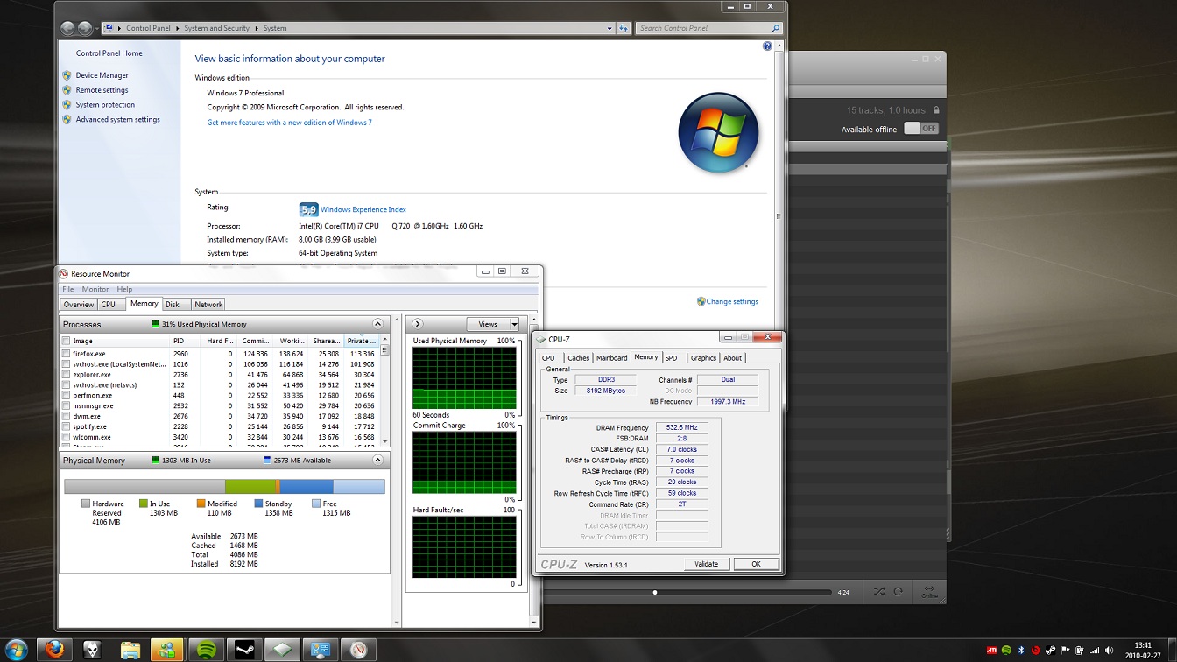Select Resource Monitor taskbar icon
The width and height of the screenshot is (1177, 662).
pyautogui.click(x=357, y=650)
